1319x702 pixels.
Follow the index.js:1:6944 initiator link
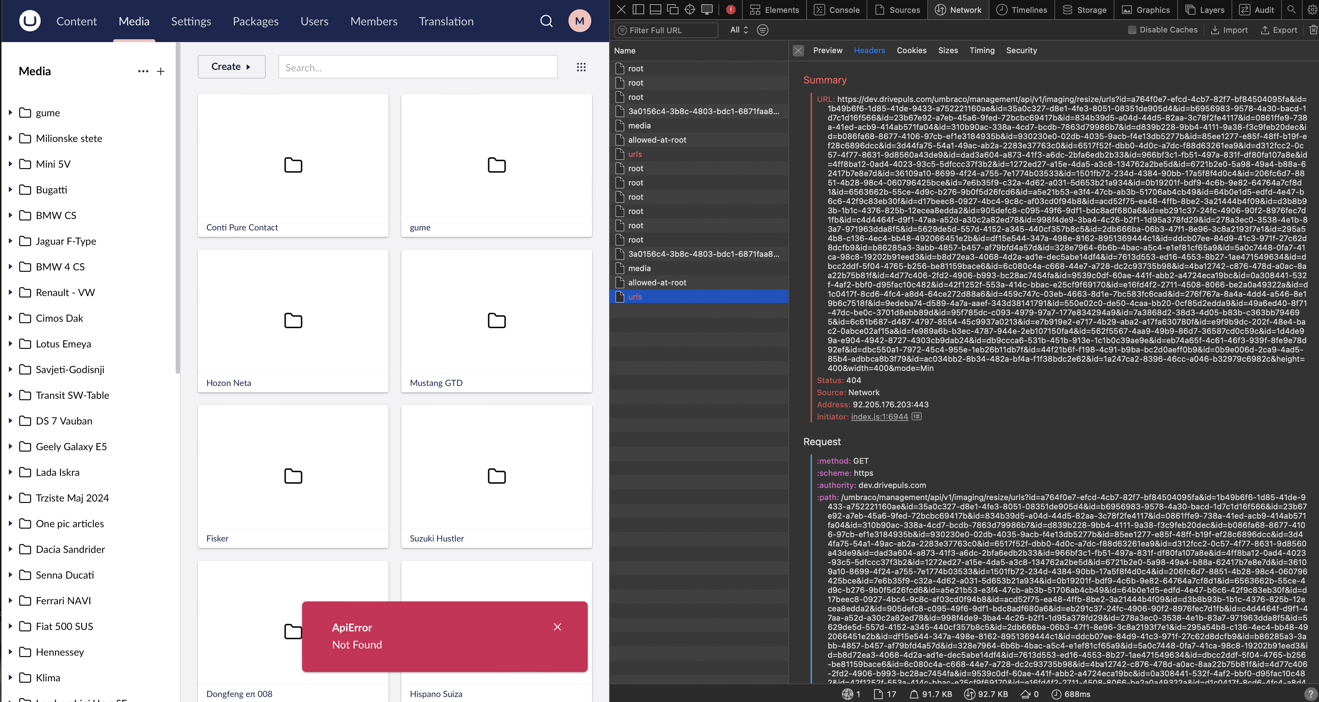point(879,417)
